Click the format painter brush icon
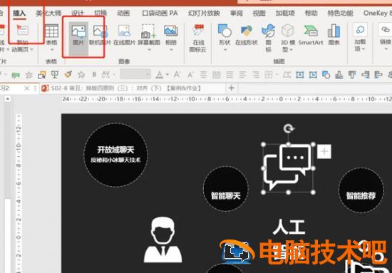Viewport: 392px width, 273px height. (68, 74)
